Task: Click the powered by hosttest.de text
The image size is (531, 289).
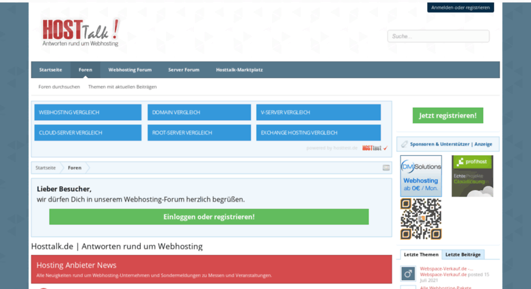Action: pos(332,148)
